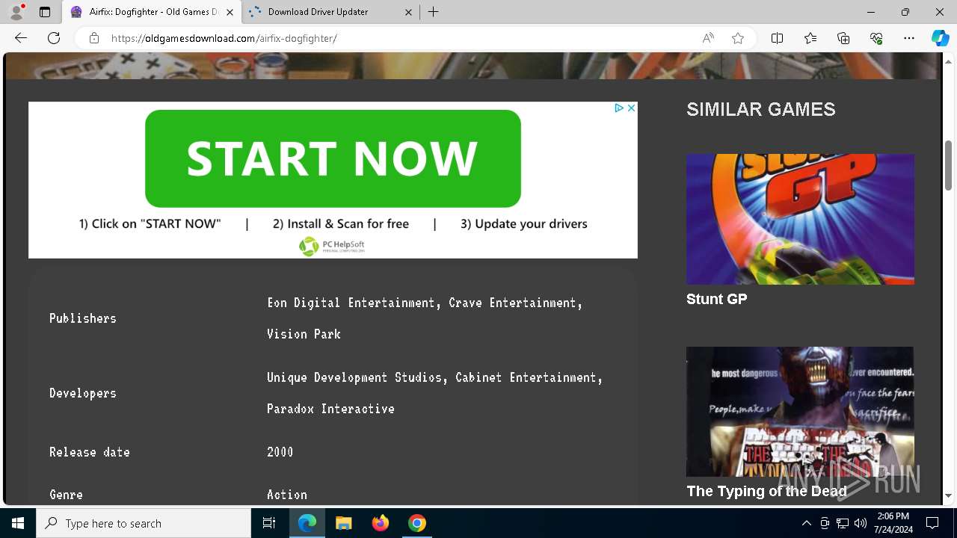
Task: Open the notification center icon
Action: pyautogui.click(x=932, y=523)
